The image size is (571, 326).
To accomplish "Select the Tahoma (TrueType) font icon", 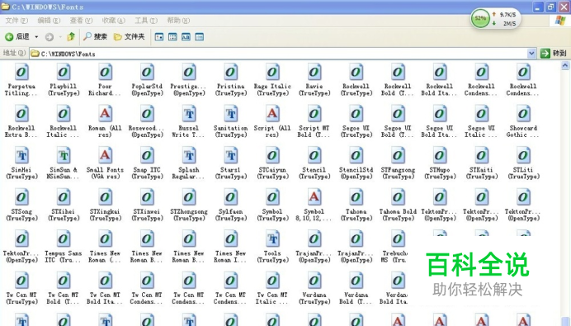I will click(356, 197).
